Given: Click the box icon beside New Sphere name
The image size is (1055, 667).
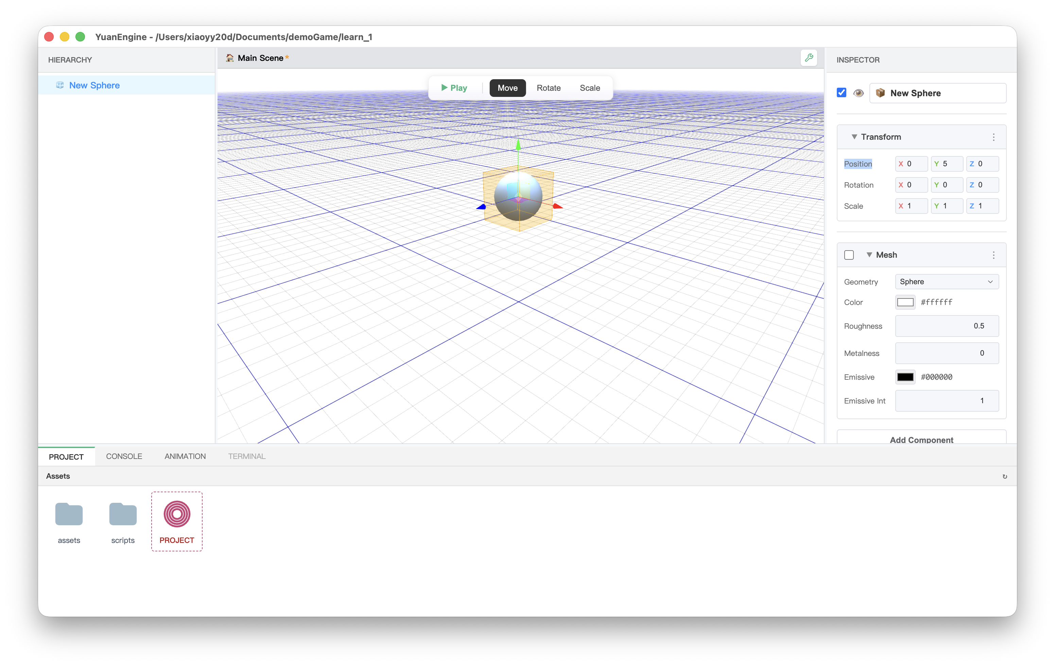Looking at the screenshot, I should (x=880, y=93).
